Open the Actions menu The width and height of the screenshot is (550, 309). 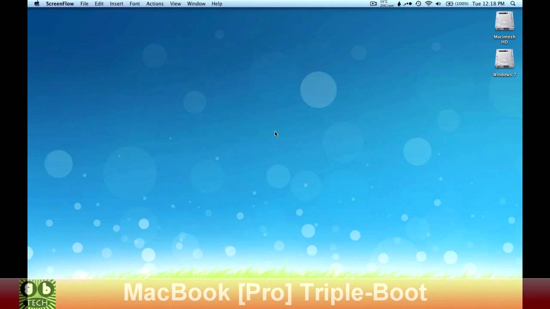[x=155, y=4]
